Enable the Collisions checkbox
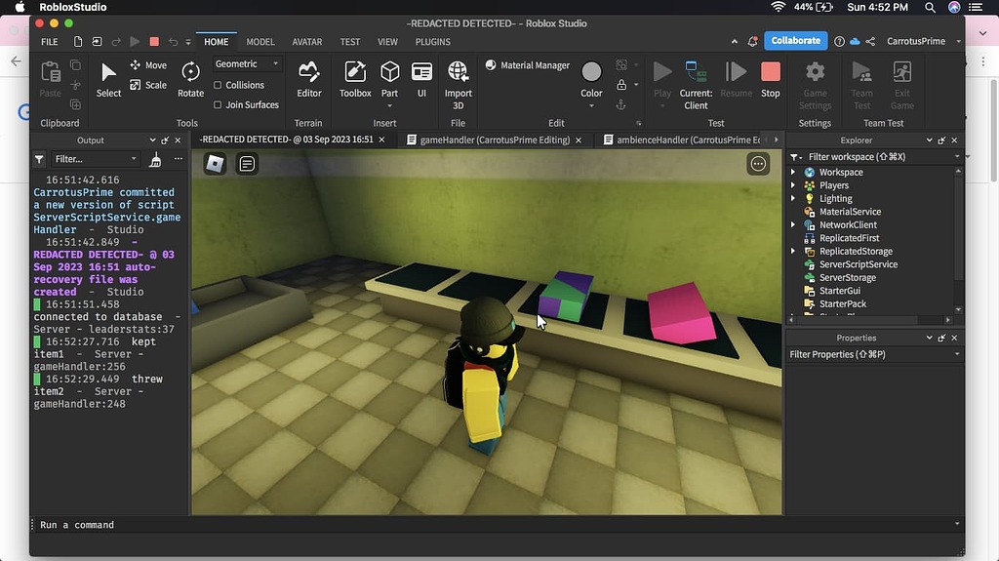 (218, 85)
